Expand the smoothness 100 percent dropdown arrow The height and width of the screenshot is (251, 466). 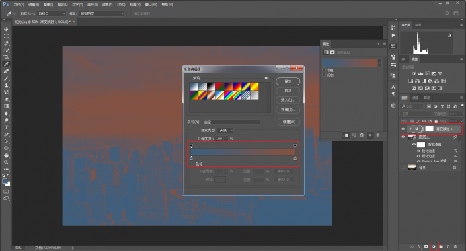226,139
